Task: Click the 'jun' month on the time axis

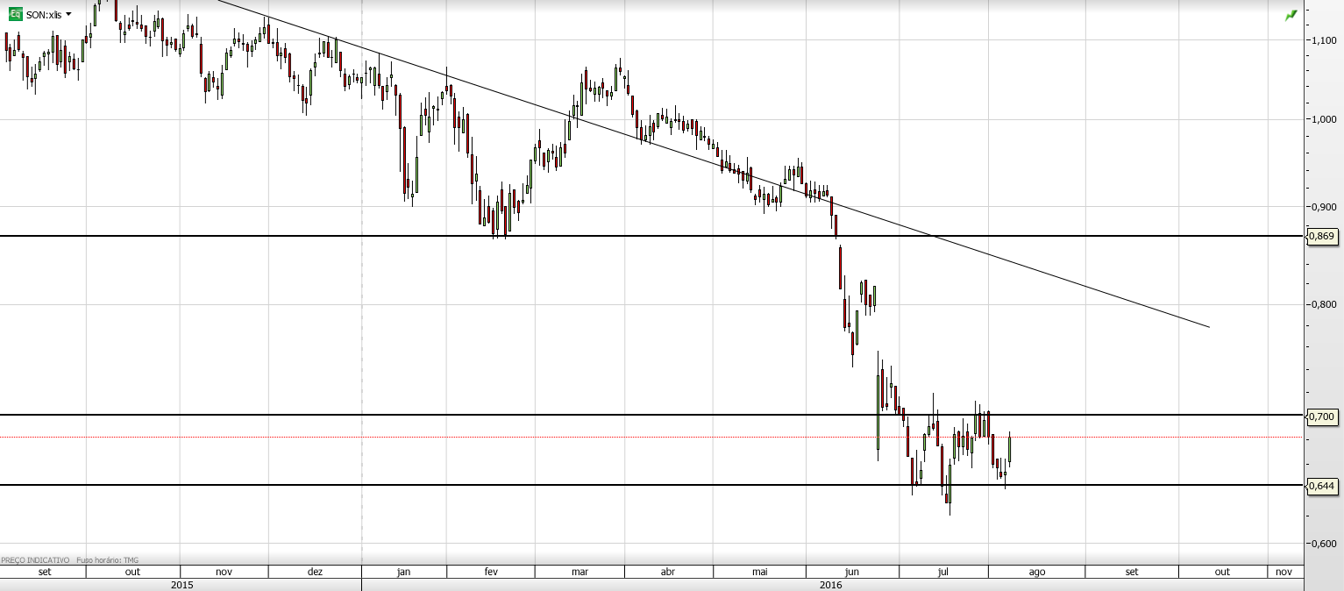Action: pyautogui.click(x=852, y=572)
